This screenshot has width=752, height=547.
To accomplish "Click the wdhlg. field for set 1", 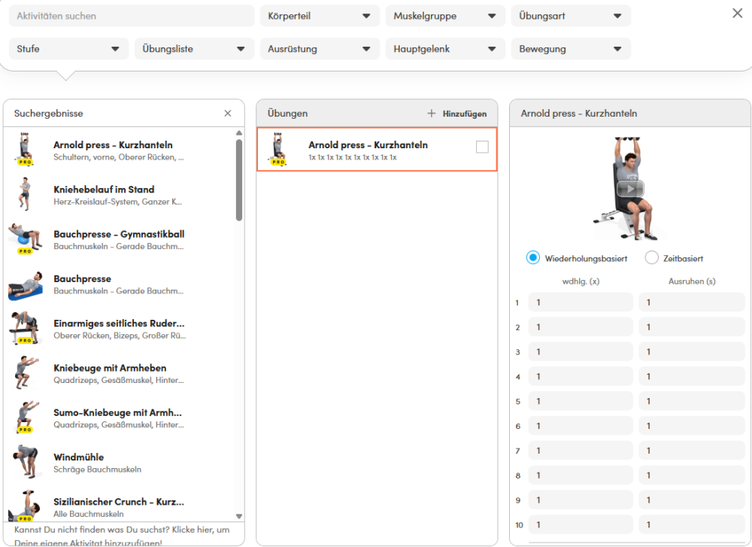I will tap(581, 302).
